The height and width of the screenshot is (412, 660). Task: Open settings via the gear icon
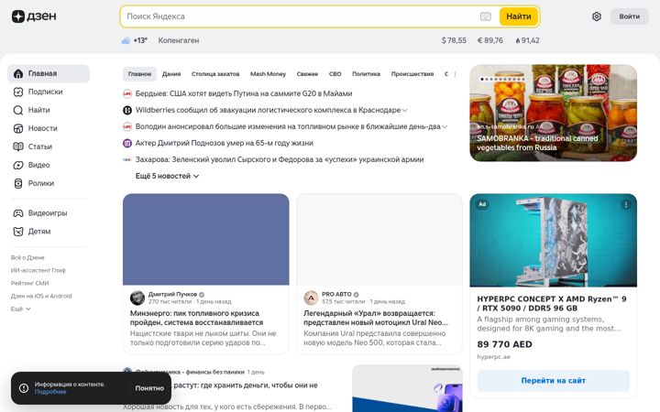coord(597,16)
